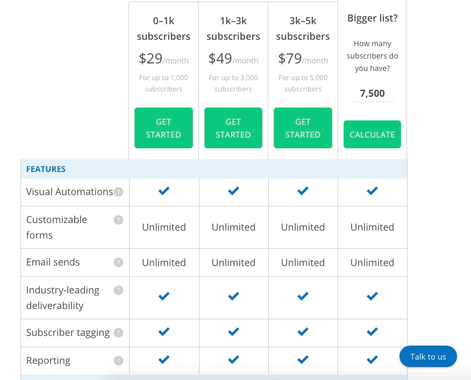This screenshot has width=471, height=380.
Task: Click the 1k–3k subscribers plan heading
Action: [233, 28]
